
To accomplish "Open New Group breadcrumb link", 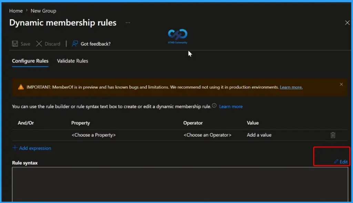I will 43,11.
